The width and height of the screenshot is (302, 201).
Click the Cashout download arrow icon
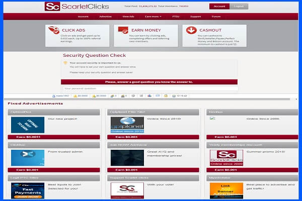click(x=191, y=31)
